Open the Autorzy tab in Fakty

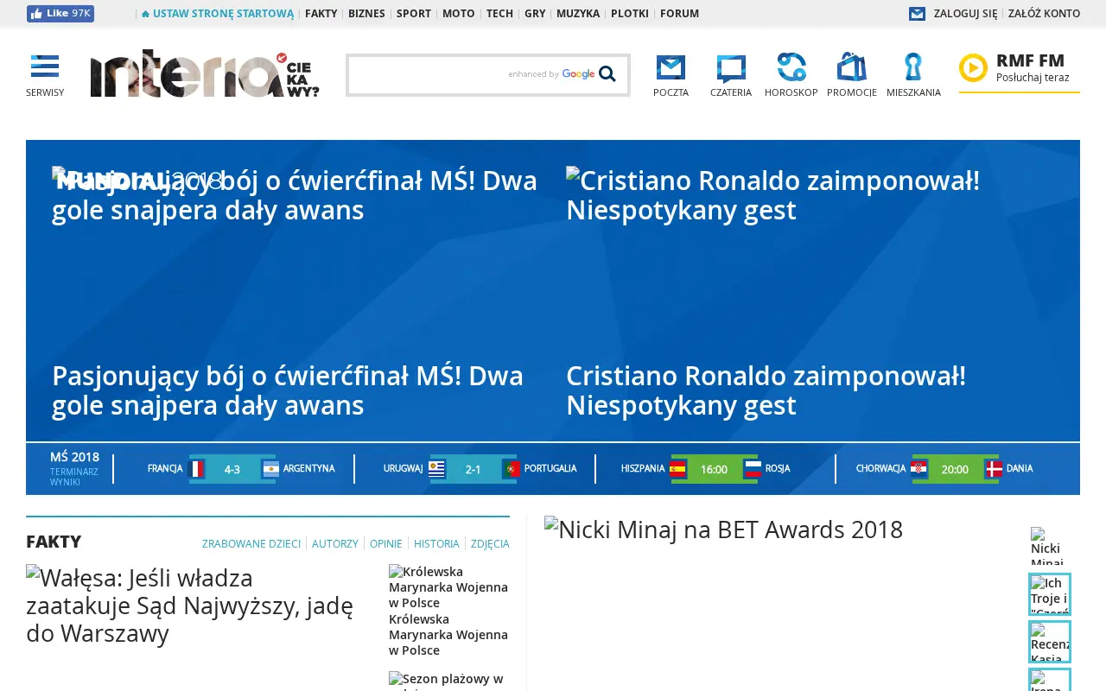pyautogui.click(x=335, y=543)
